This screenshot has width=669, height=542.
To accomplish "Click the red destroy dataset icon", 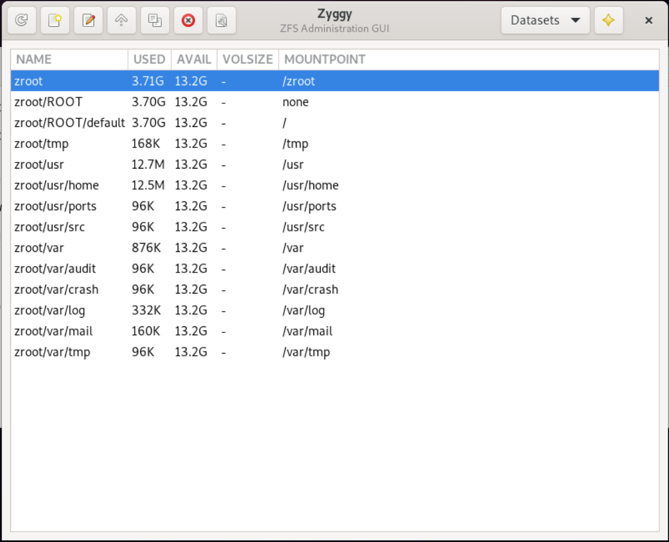I will tap(188, 20).
